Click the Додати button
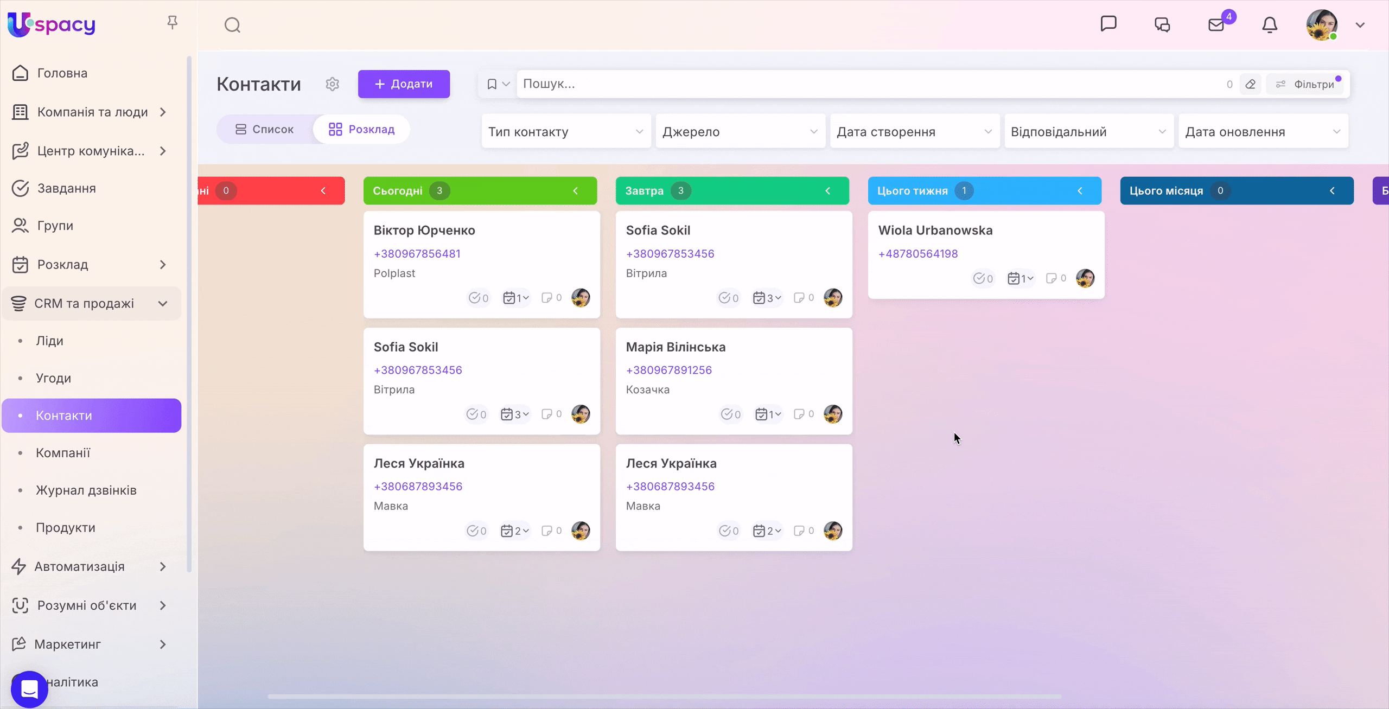This screenshot has height=709, width=1389. [404, 84]
